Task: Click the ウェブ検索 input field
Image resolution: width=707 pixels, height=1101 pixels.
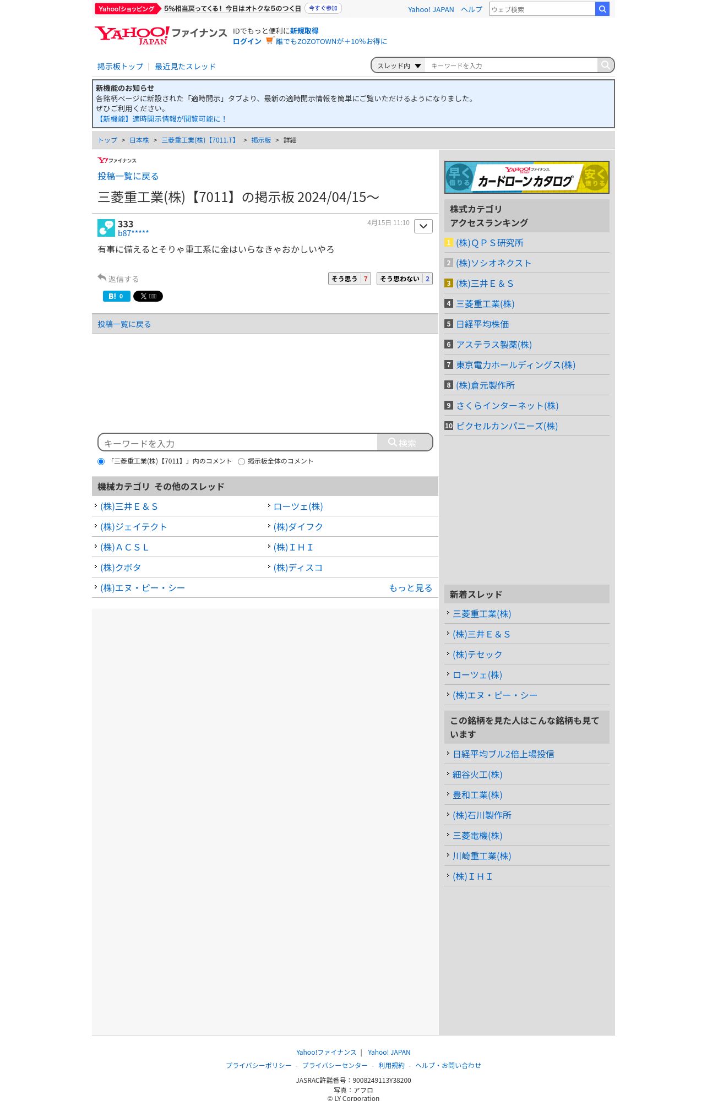Action: pos(542,9)
